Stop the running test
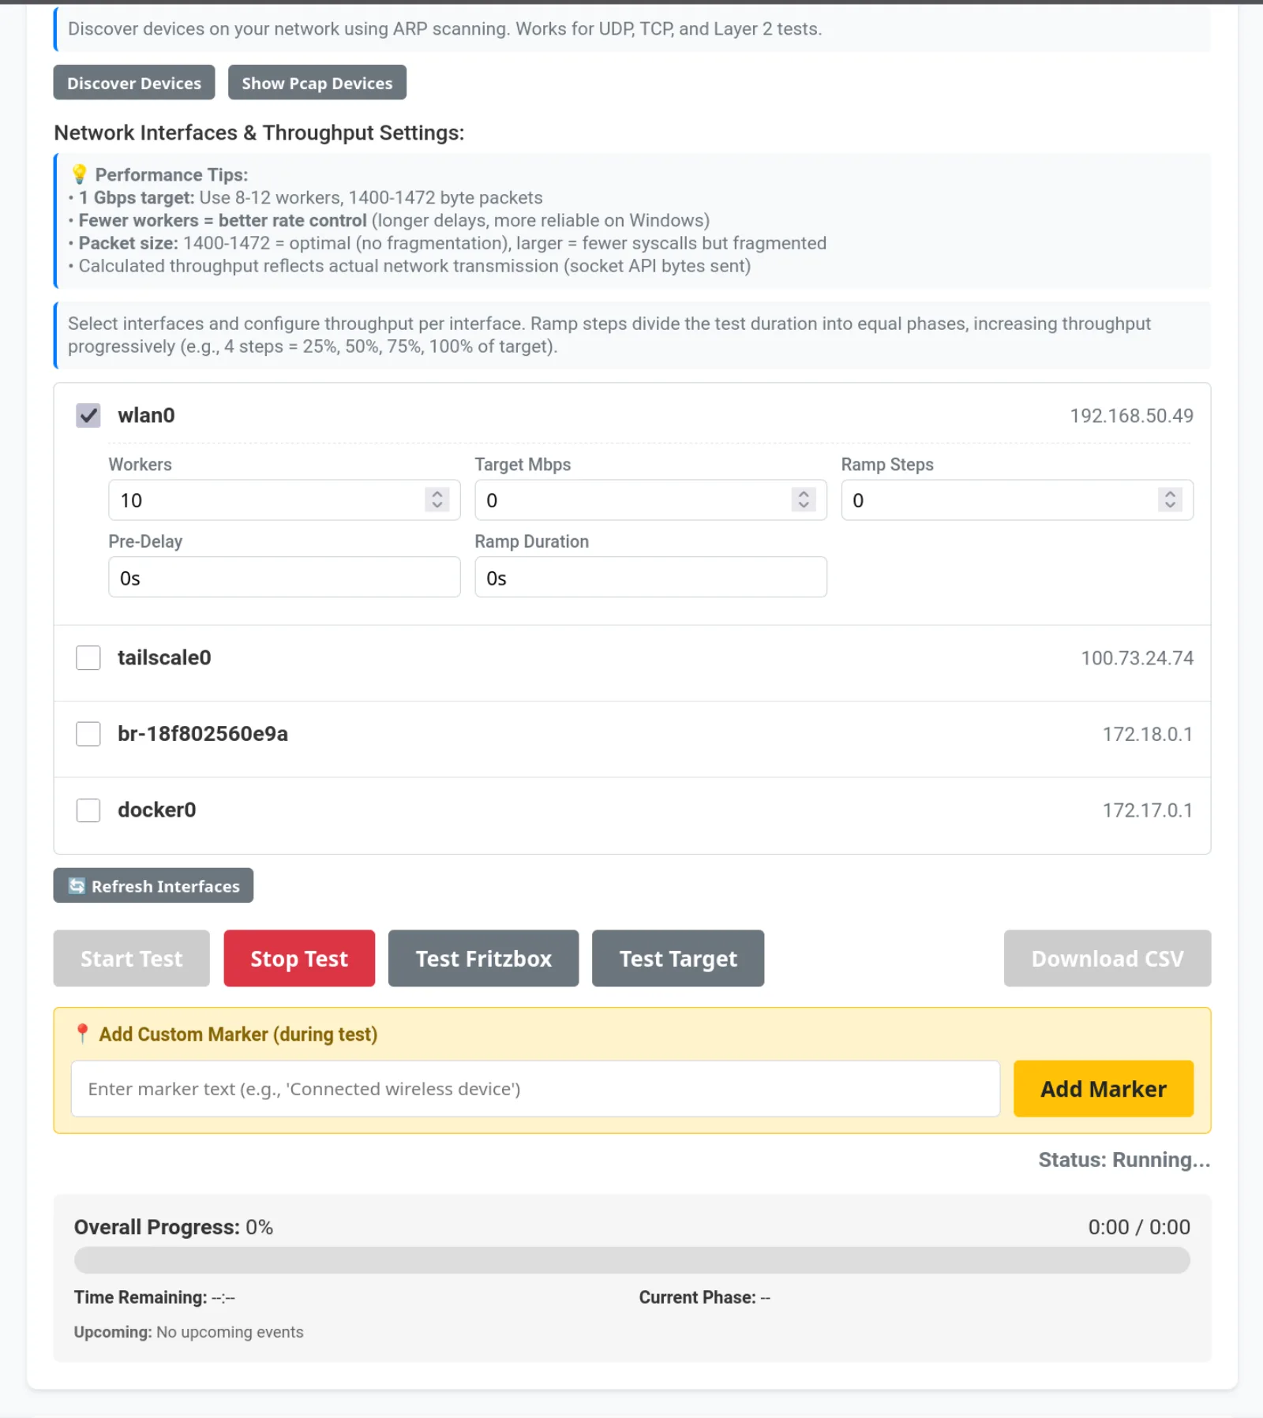 [299, 958]
